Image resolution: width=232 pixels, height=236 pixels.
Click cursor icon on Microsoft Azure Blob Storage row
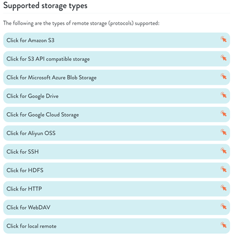tap(223, 76)
